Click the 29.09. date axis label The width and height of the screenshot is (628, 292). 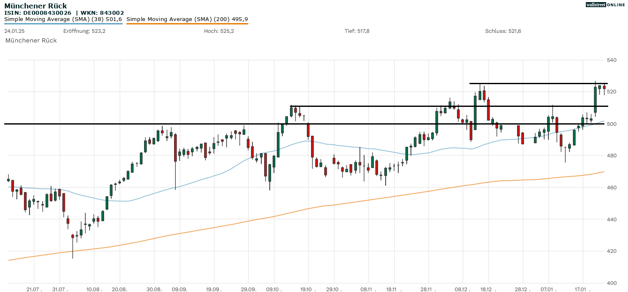pyautogui.click(x=248, y=289)
